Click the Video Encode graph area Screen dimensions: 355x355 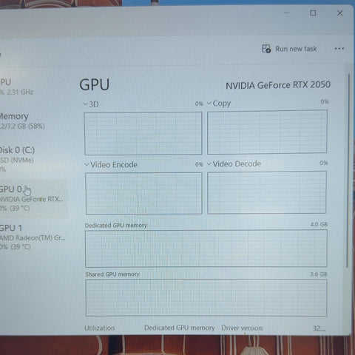pyautogui.click(x=143, y=193)
